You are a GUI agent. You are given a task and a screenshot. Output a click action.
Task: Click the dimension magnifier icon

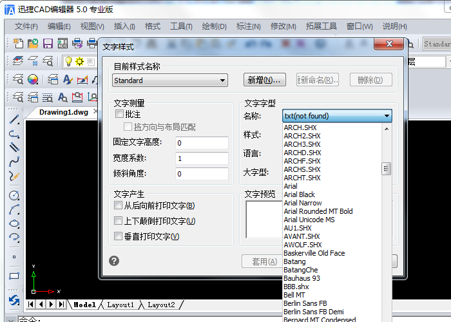pos(77,97)
